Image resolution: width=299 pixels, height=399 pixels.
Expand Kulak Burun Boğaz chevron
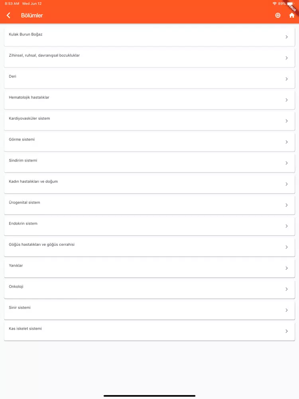click(287, 37)
